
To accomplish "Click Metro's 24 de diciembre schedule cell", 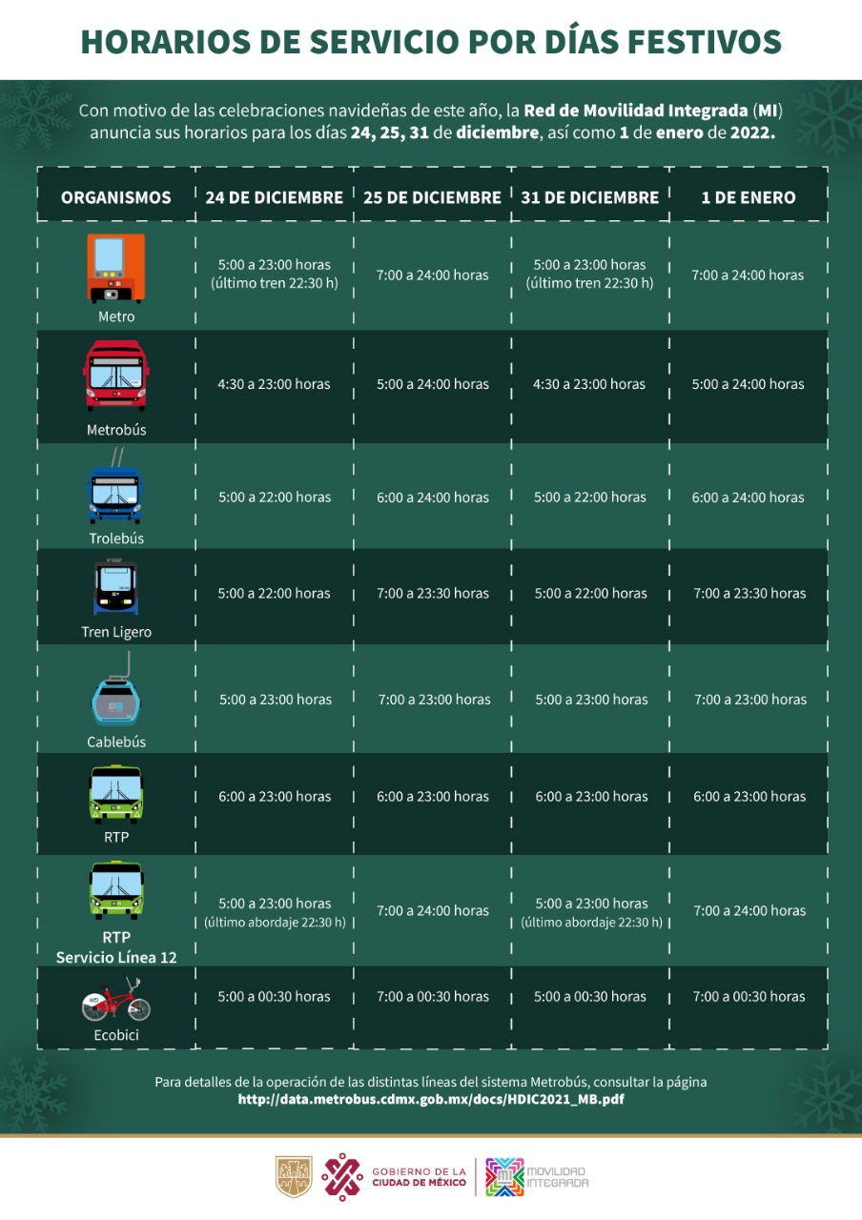I will (274, 274).
